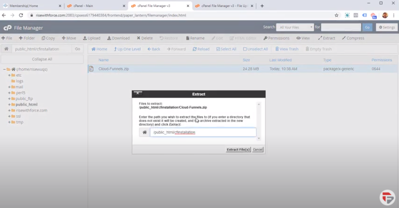Click home icon in Extract dialog

[x=144, y=132]
